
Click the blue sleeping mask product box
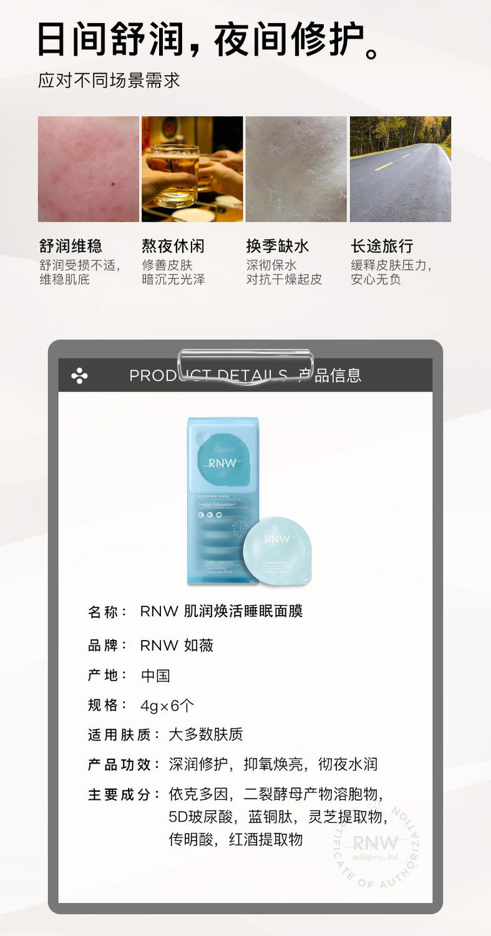click(x=223, y=501)
